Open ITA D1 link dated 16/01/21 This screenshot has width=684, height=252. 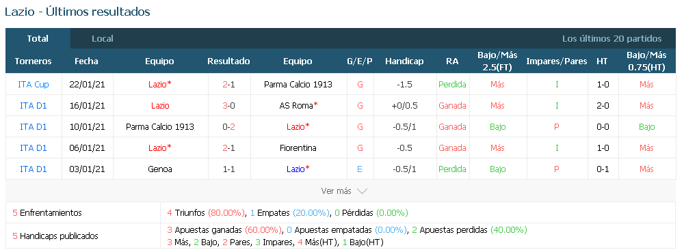(x=34, y=106)
